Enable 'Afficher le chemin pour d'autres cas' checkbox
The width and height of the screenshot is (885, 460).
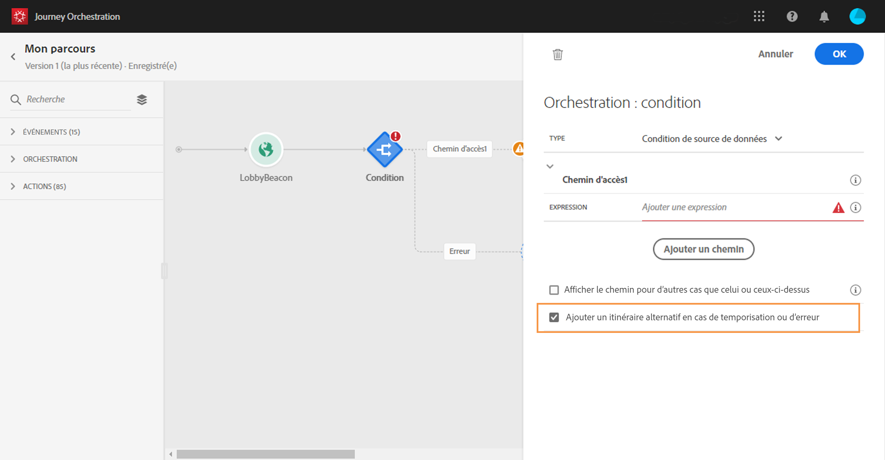tap(553, 290)
